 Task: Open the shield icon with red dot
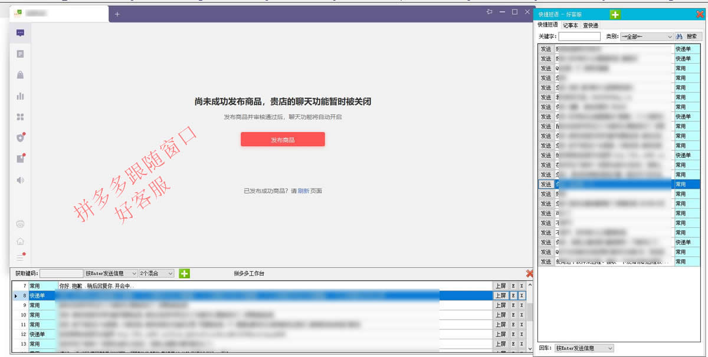pos(20,138)
